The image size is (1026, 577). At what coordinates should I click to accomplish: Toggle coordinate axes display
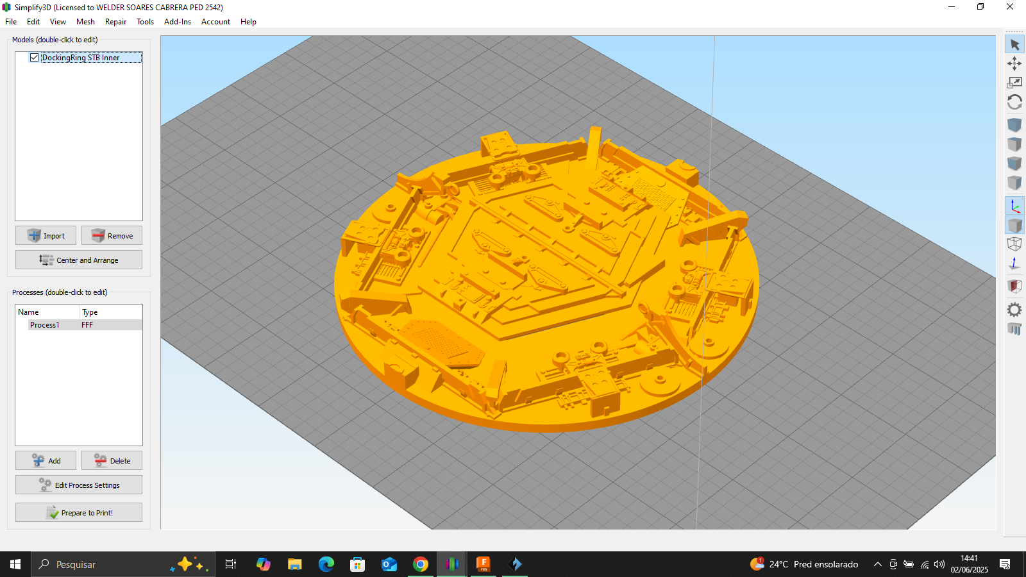(x=1014, y=206)
